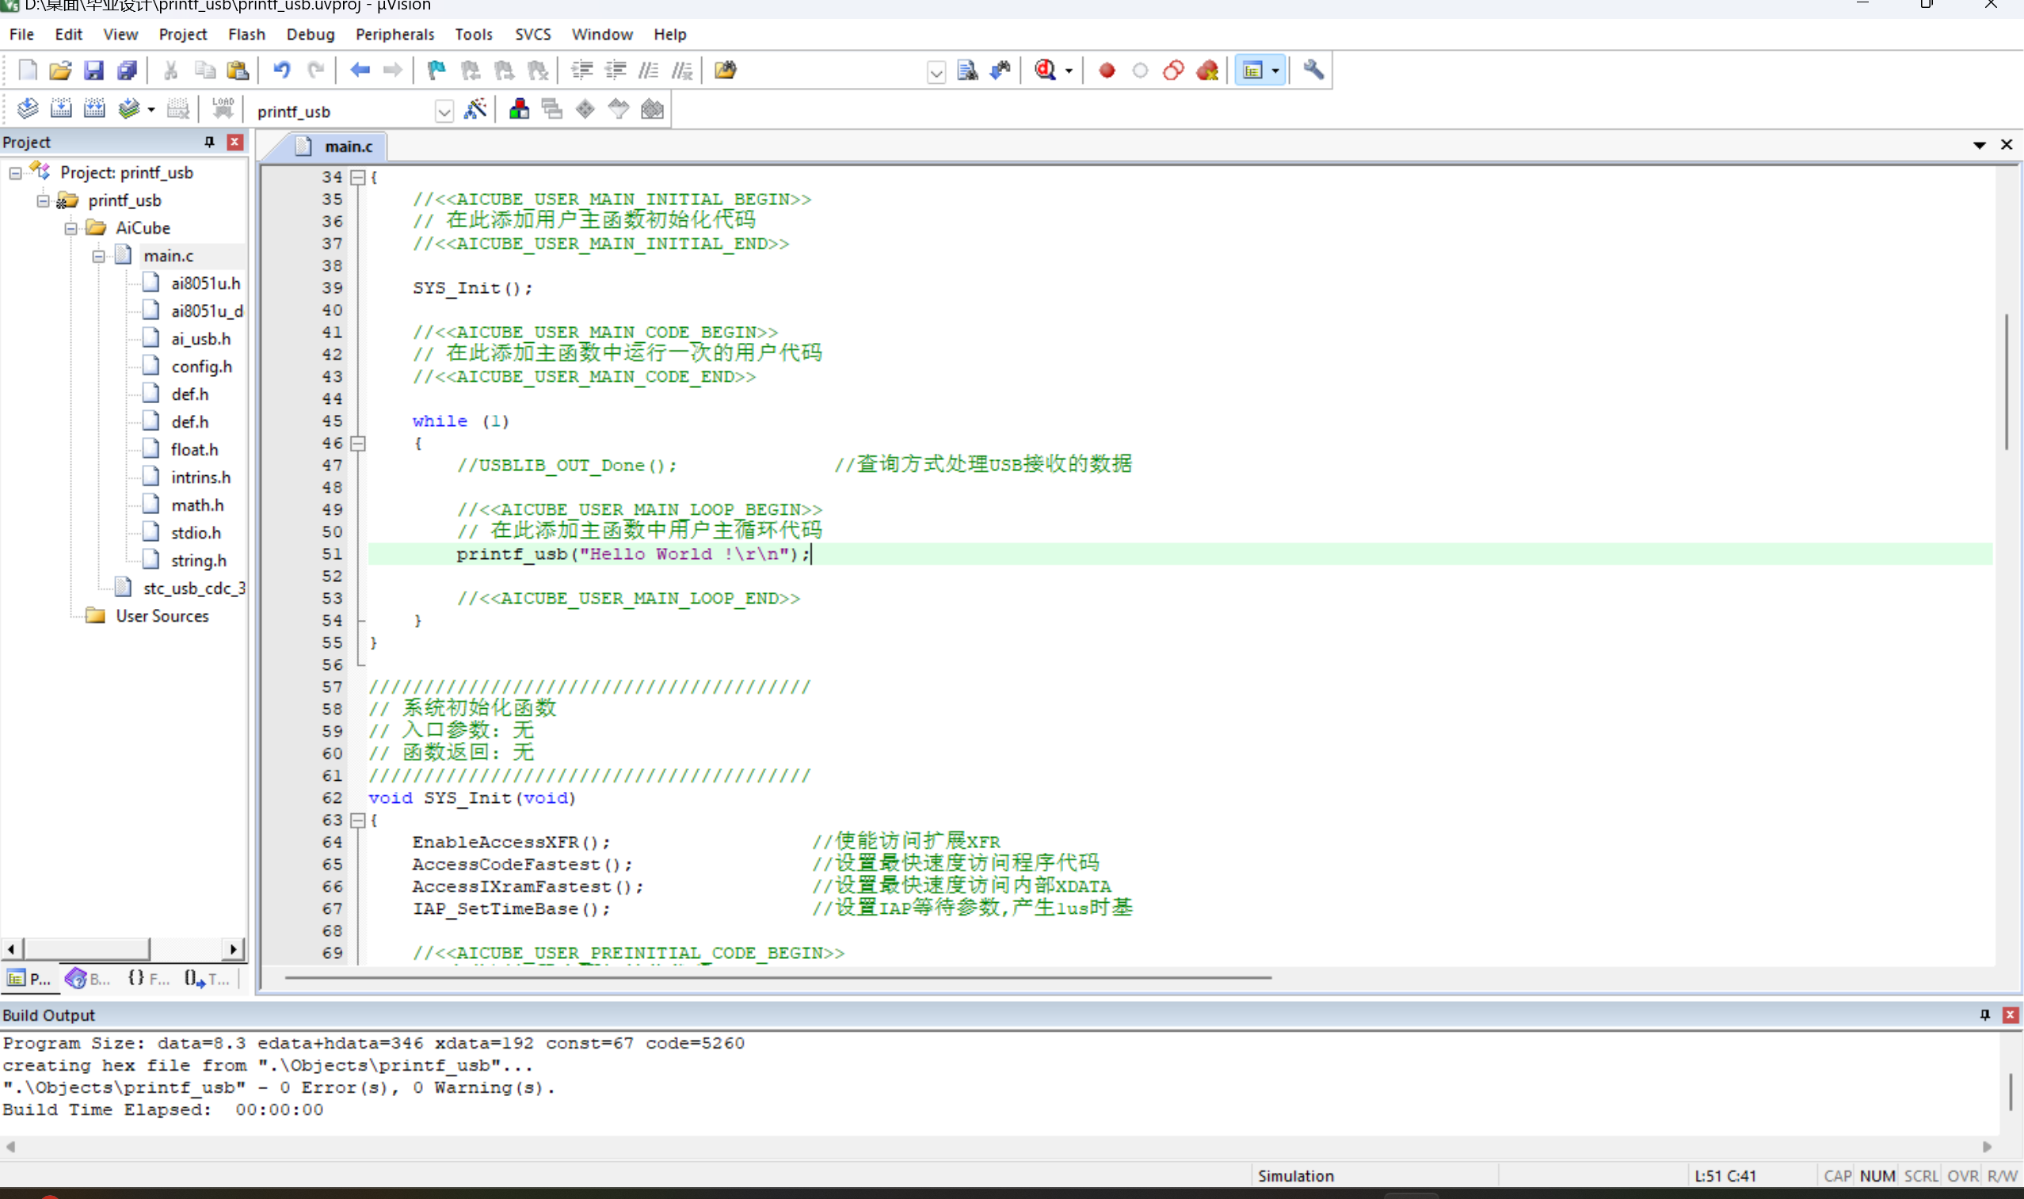Collapse the main.c node in project tree
The image size is (2024, 1199).
pyautogui.click(x=98, y=256)
